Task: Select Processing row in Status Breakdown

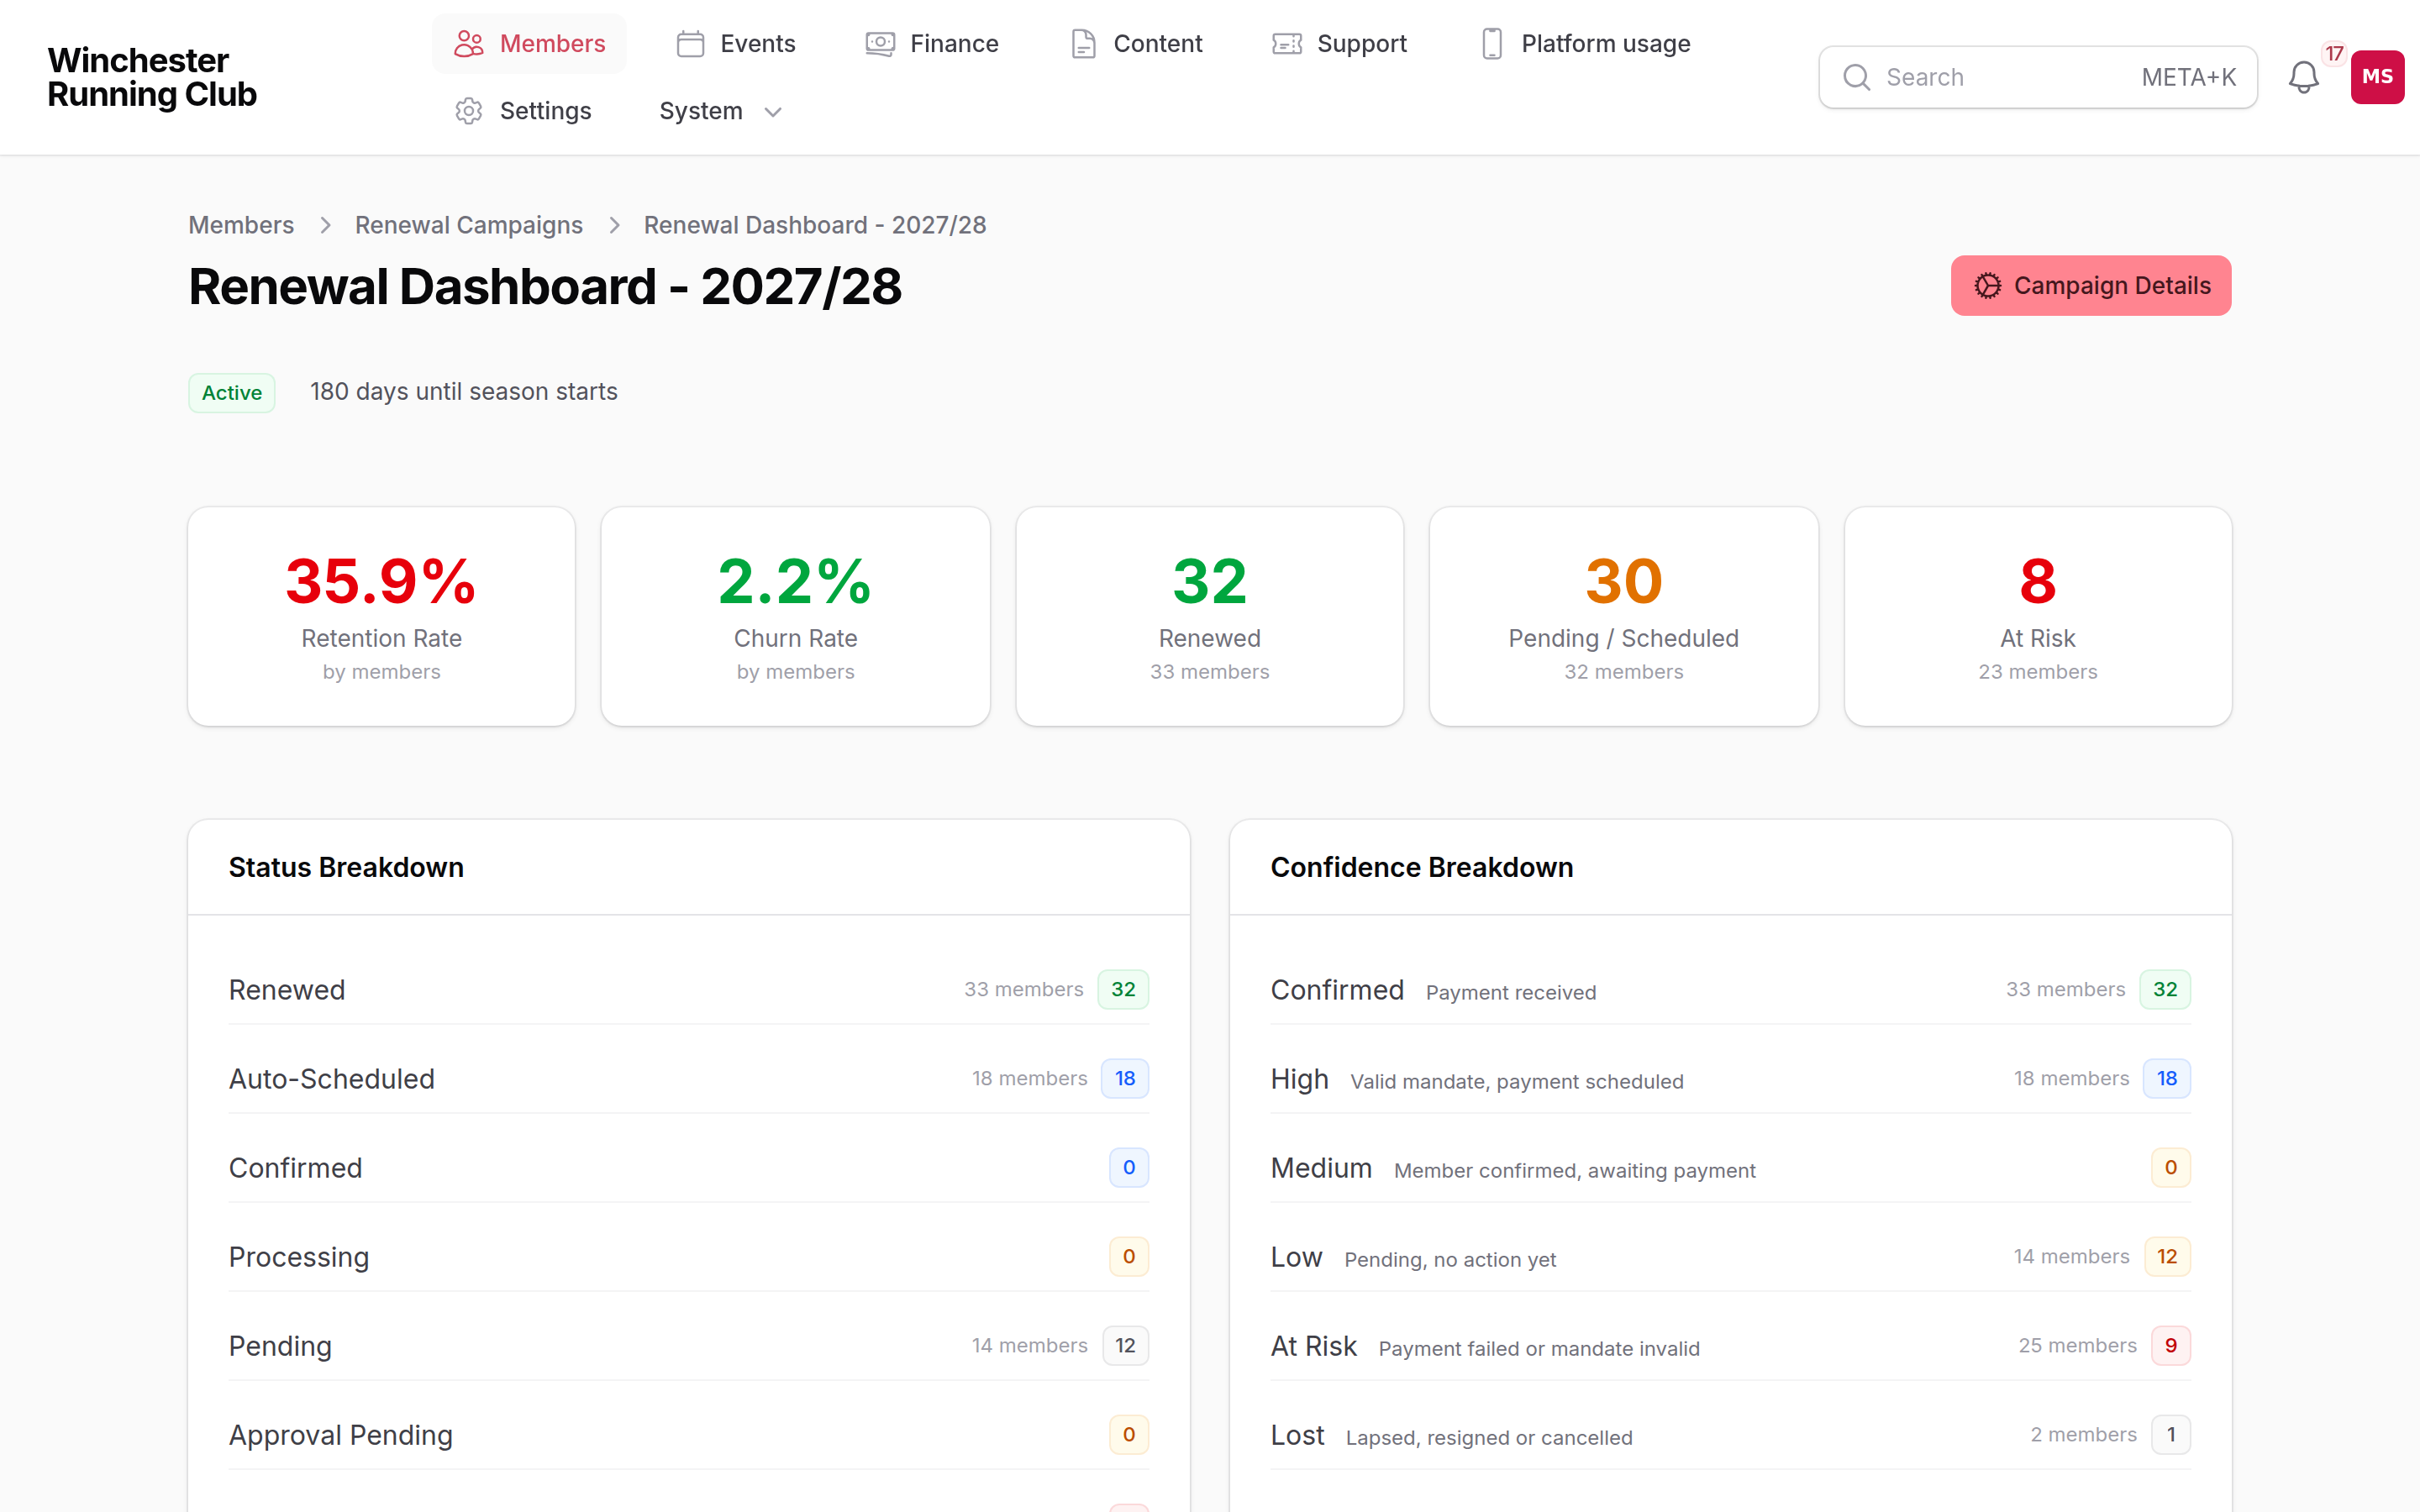Action: (688, 1257)
